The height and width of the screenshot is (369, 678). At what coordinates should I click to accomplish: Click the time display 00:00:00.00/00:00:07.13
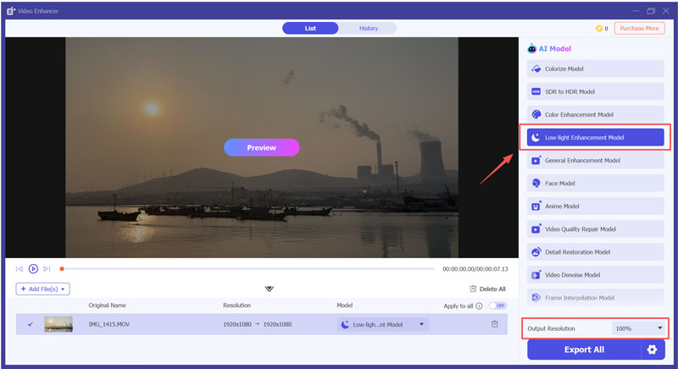click(475, 269)
